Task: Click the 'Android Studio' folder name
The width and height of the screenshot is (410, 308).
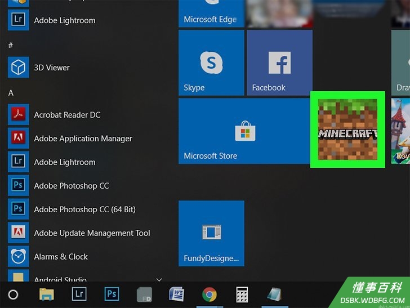Action: (x=60, y=279)
